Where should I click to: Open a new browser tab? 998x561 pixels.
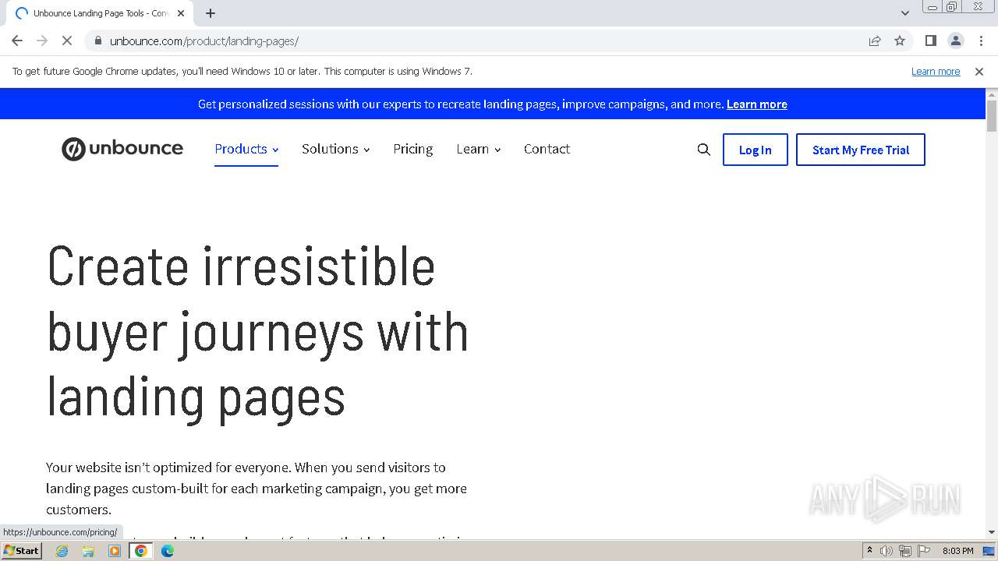point(211,13)
